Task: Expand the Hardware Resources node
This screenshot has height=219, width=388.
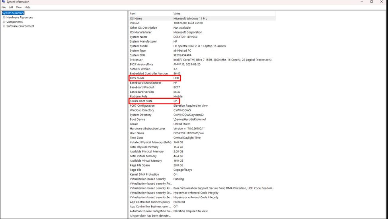Action: [4, 18]
